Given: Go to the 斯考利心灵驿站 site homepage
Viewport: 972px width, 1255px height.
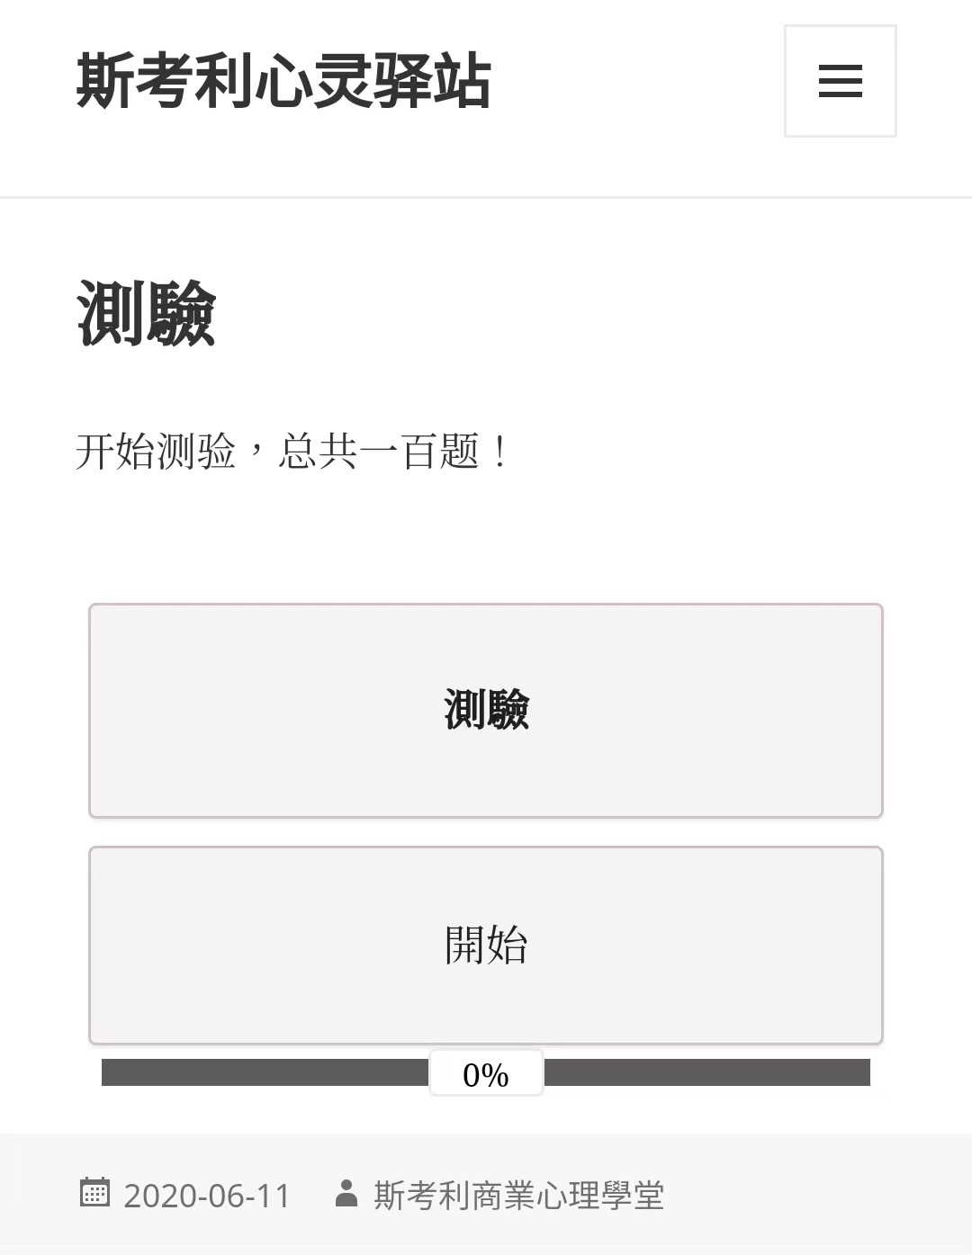Looking at the screenshot, I should point(283,81).
